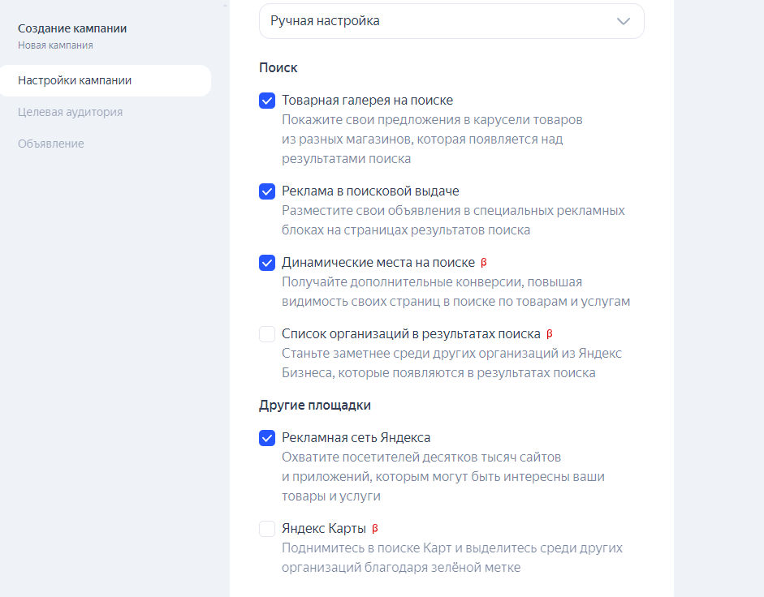
Task: Click description starting Получайте дополнительные конверсии
Action: (455, 292)
